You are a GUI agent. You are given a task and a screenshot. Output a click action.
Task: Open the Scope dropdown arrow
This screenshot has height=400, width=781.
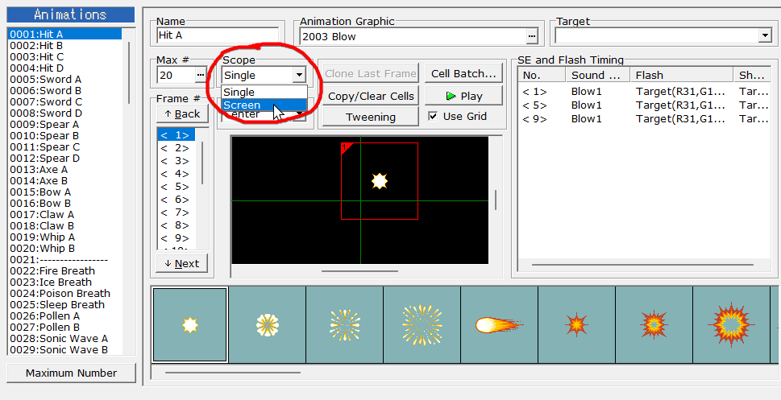point(299,75)
